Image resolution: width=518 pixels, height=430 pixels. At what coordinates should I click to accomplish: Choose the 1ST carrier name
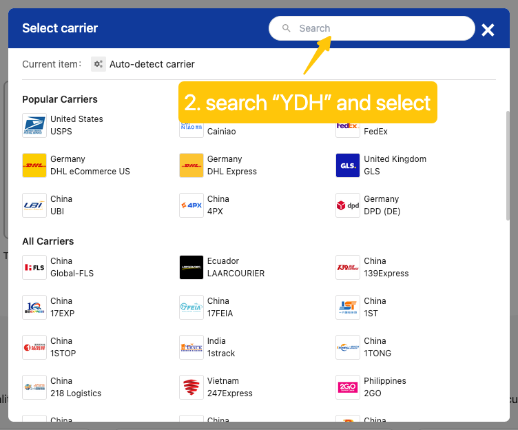[x=371, y=314]
